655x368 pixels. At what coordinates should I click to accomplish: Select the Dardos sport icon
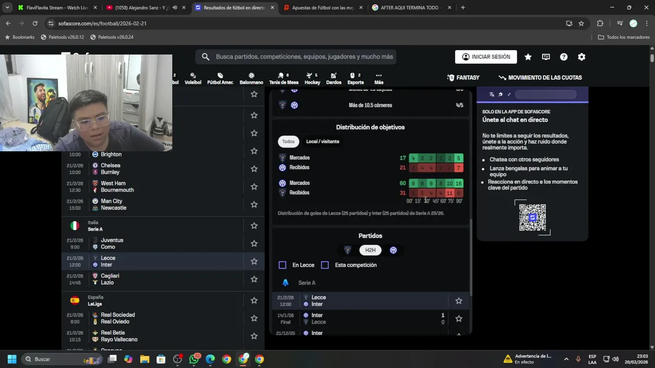(x=334, y=78)
